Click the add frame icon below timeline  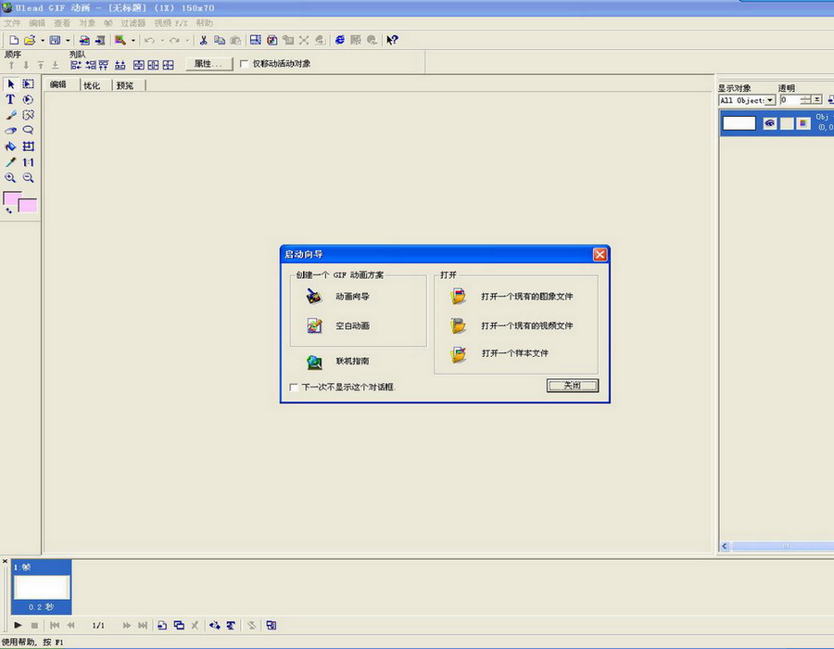pos(162,625)
